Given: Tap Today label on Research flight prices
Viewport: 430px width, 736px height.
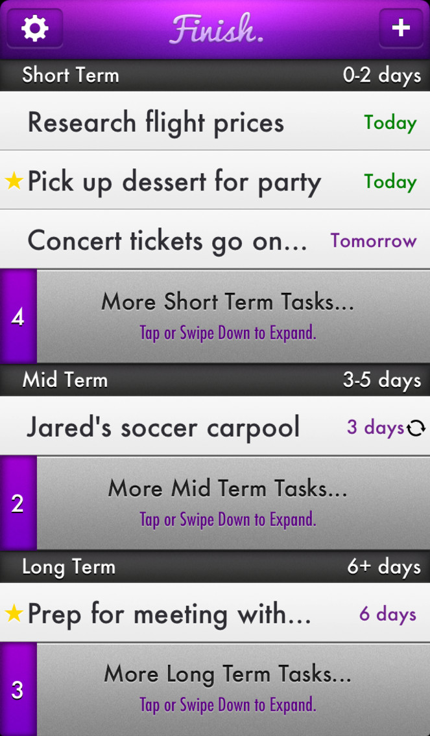Looking at the screenshot, I should [x=390, y=123].
